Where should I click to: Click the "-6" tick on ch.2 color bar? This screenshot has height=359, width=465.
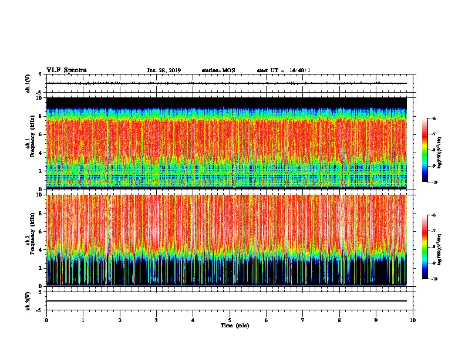pos(433,215)
